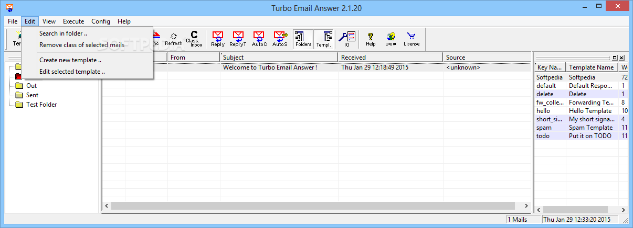Click the Reply envelope icon
The image size is (633, 228).
click(x=218, y=39)
